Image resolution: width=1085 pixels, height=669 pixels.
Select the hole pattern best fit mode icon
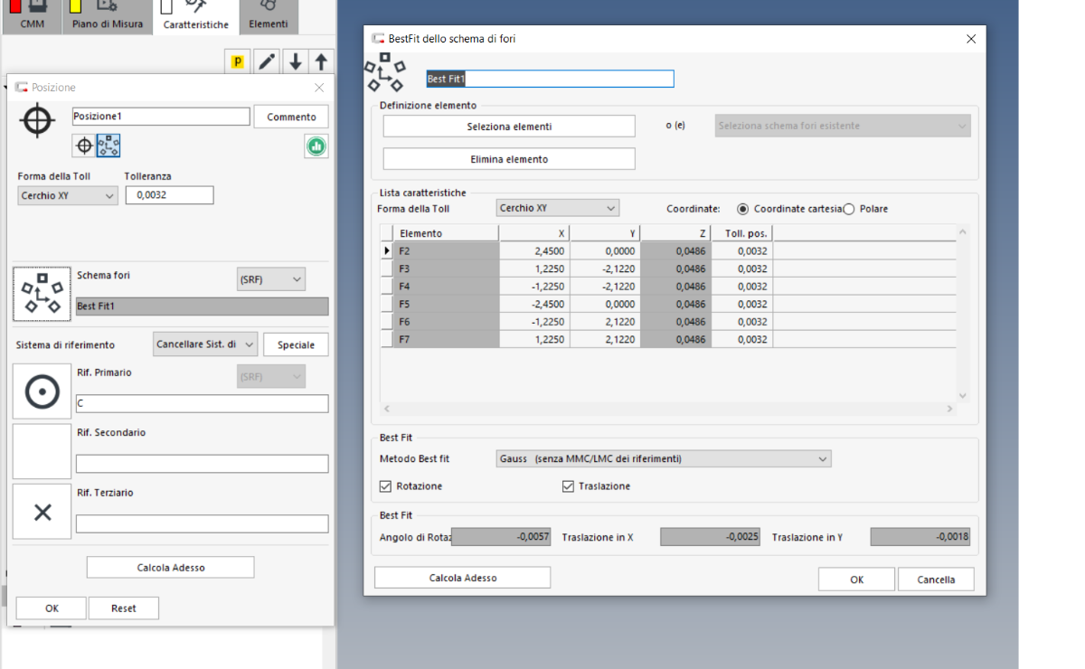[108, 146]
